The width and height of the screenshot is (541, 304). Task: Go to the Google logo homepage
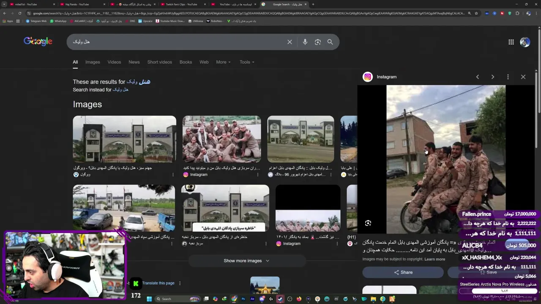click(x=38, y=41)
